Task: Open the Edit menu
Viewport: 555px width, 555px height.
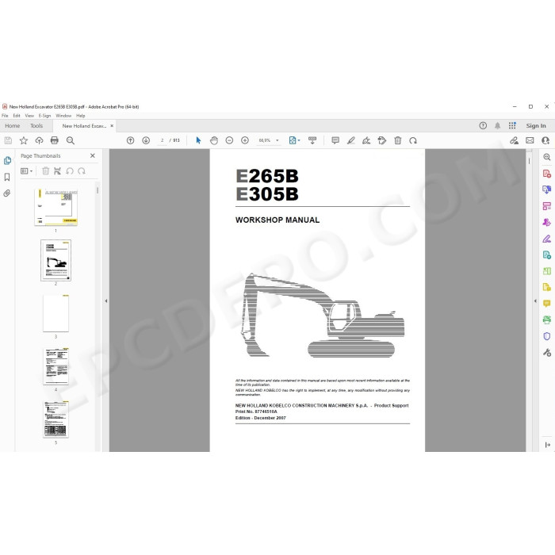Action: tap(17, 116)
